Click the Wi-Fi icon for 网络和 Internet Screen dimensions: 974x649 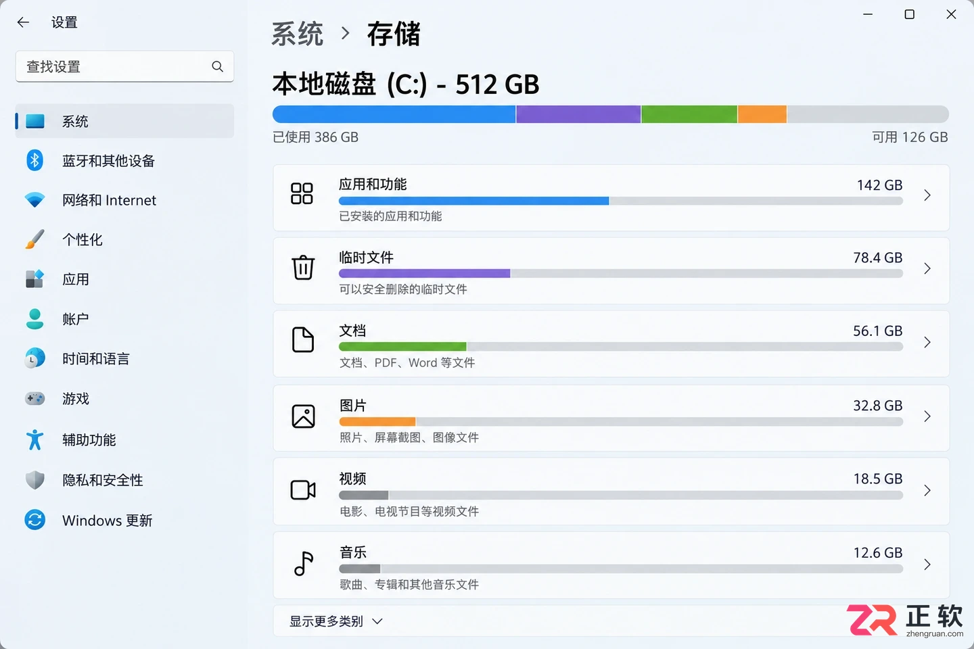pos(35,200)
